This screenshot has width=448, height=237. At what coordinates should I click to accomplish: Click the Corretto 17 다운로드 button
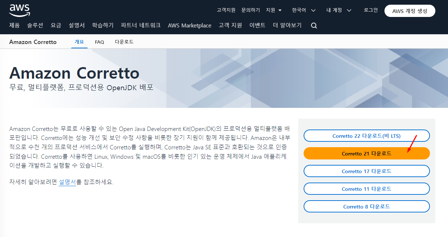367,171
